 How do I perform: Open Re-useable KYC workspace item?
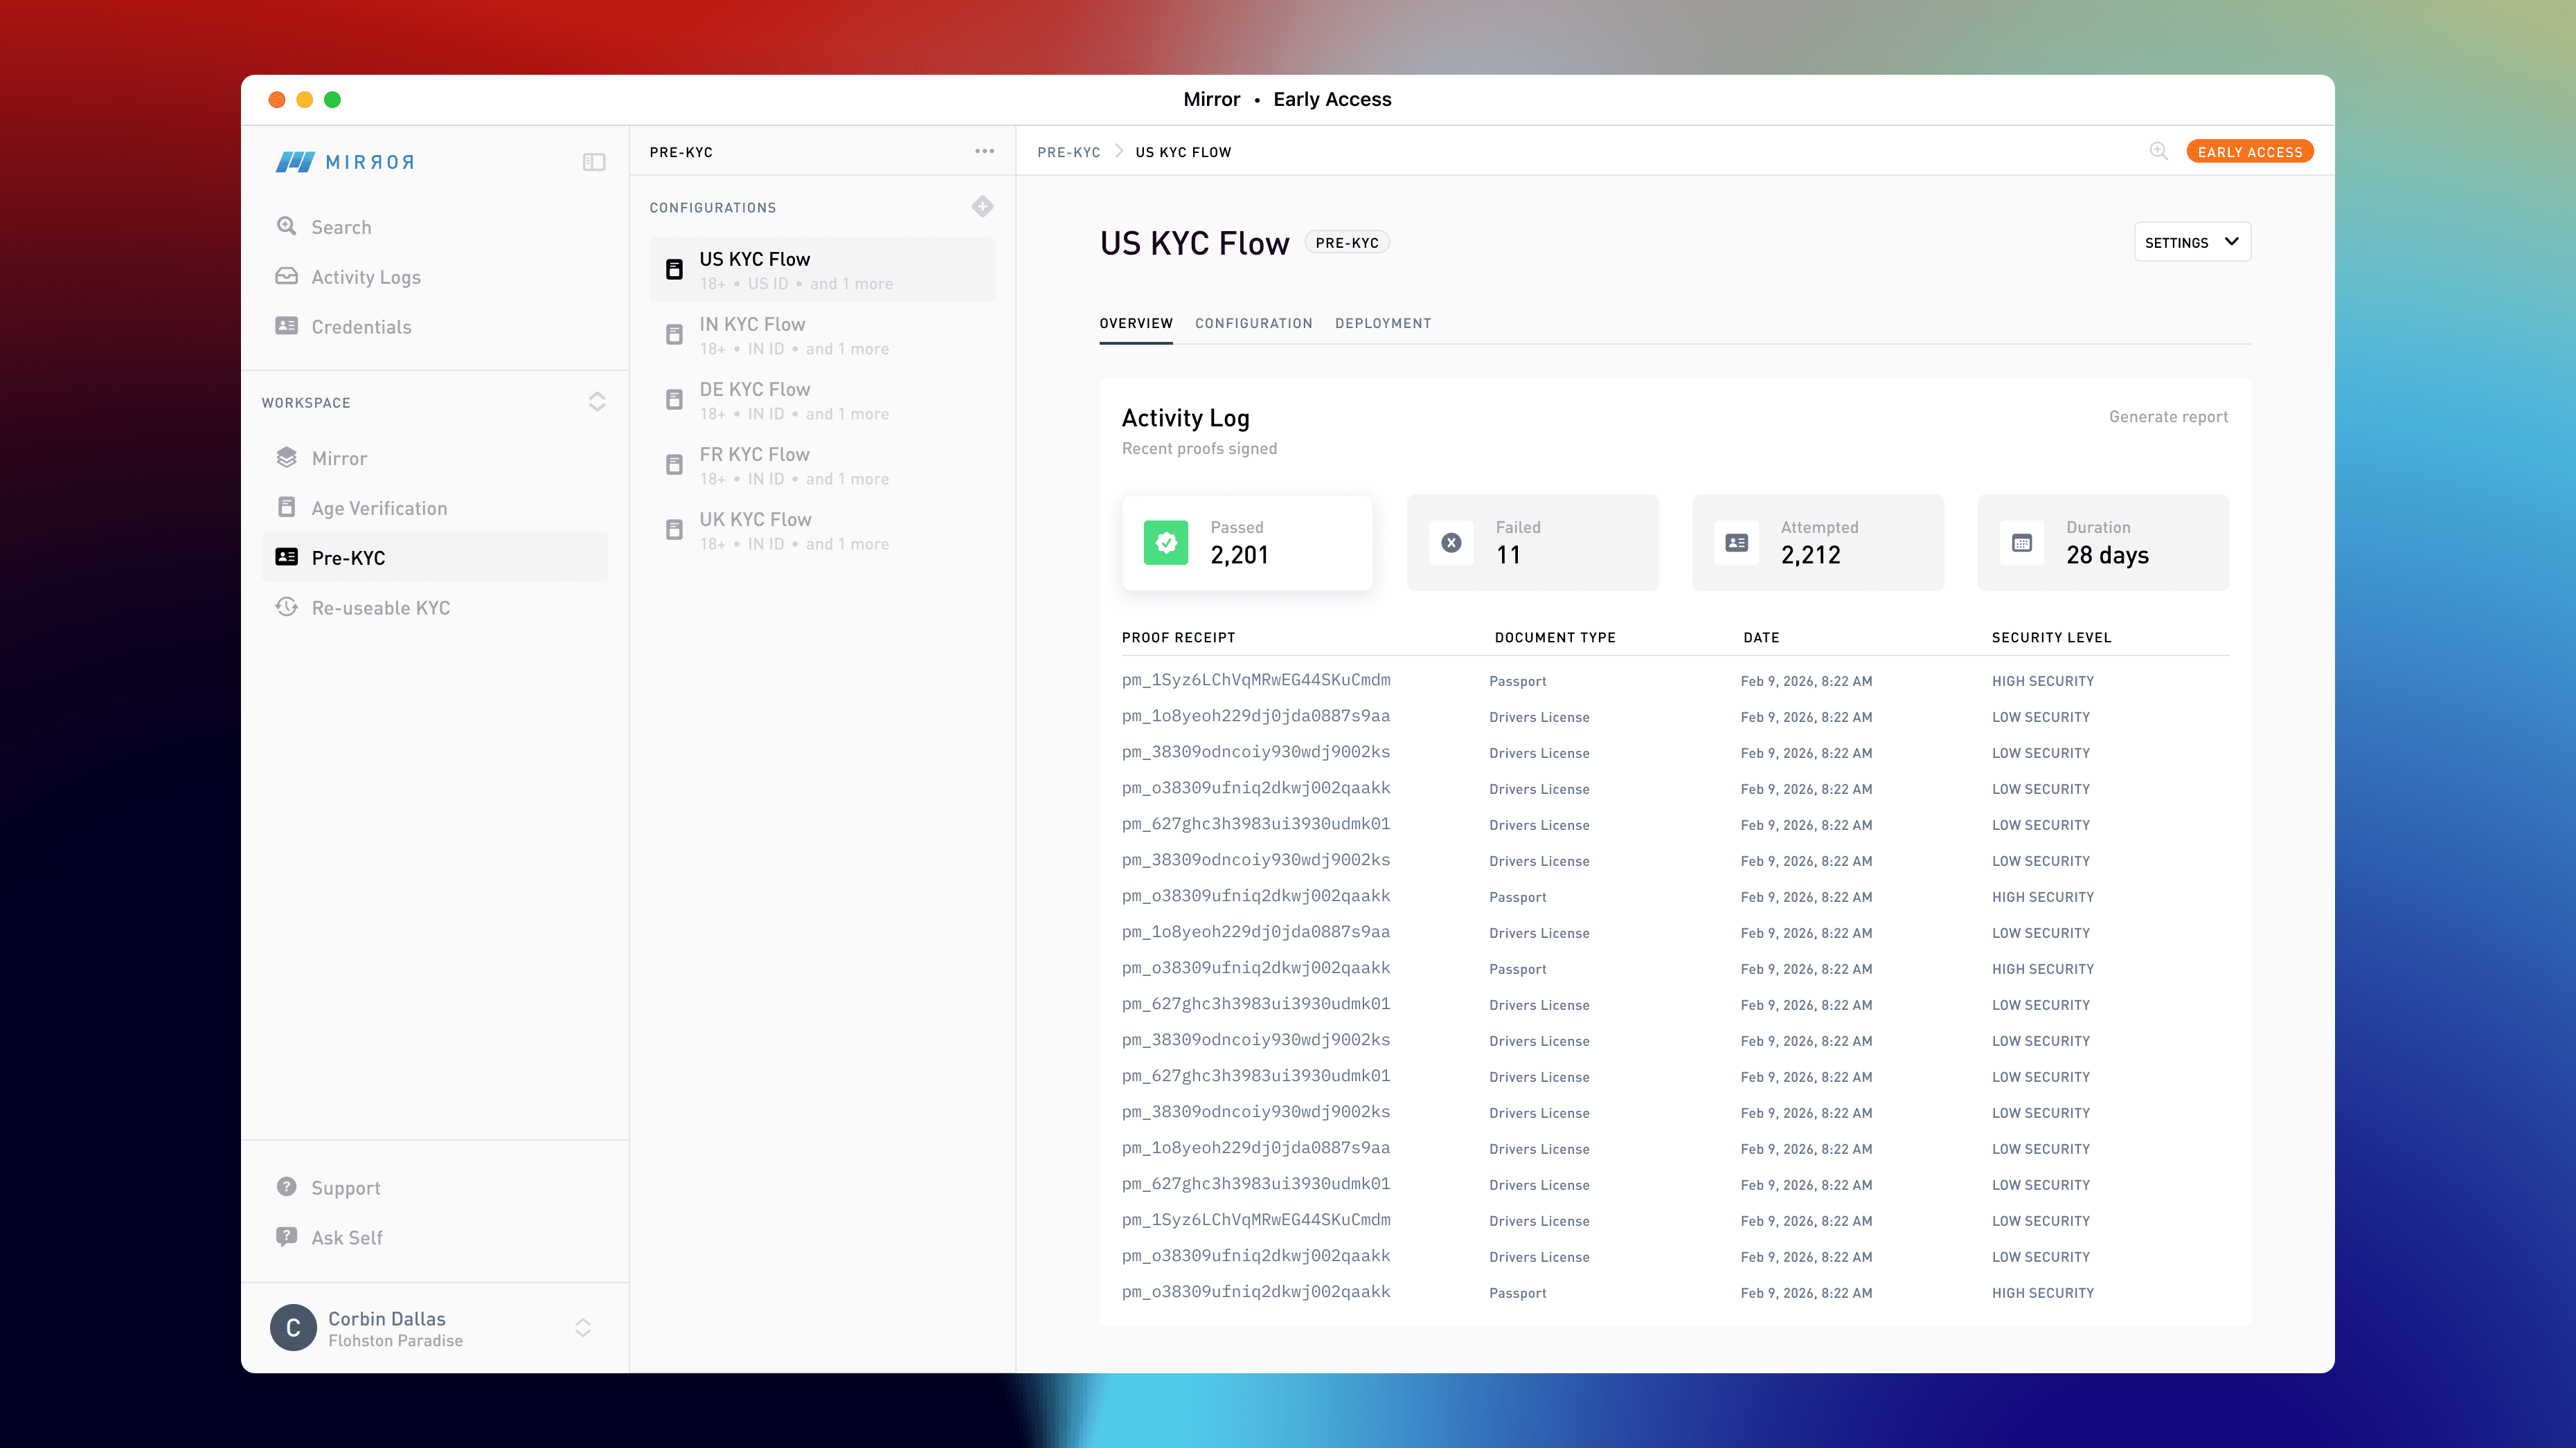pyautogui.click(x=380, y=608)
